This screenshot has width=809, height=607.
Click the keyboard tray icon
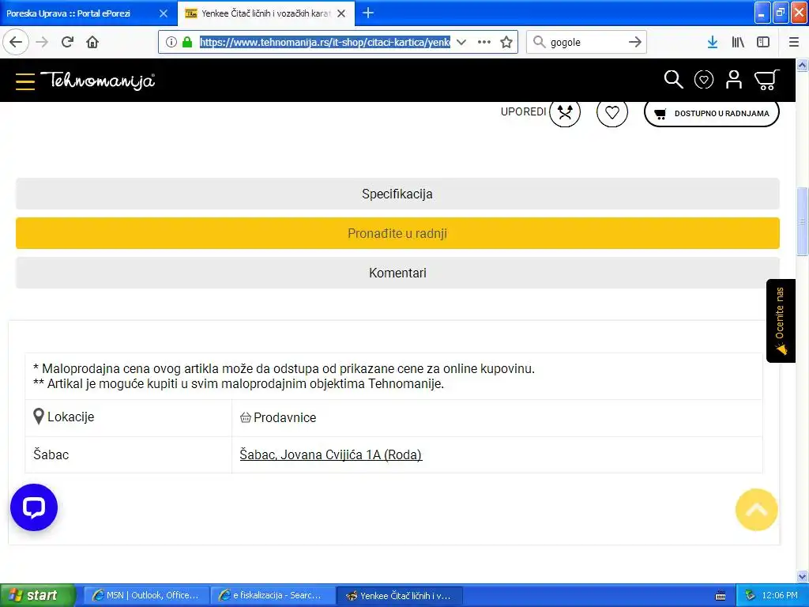721,596
